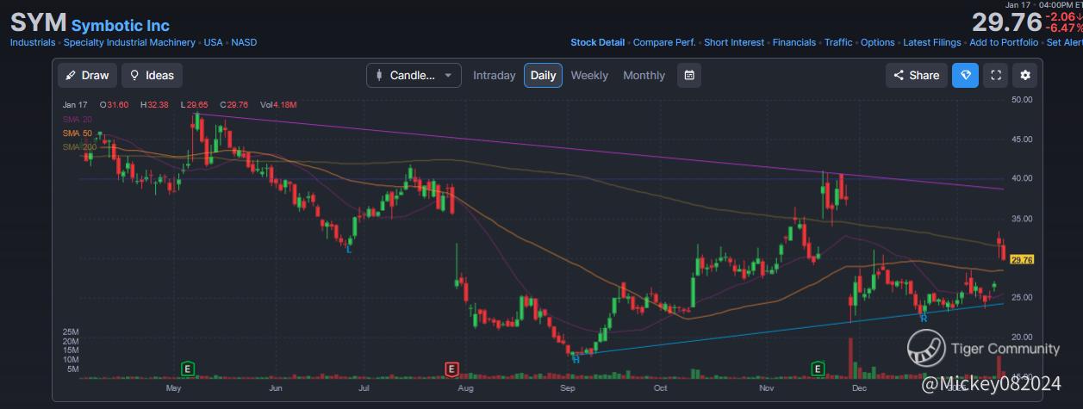Open the calendar date range picker
The height and width of the screenshot is (409, 1083).
coord(689,75)
